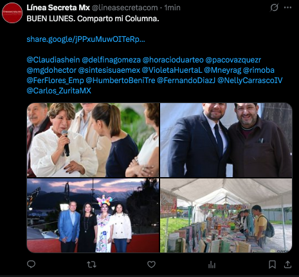Open @delfinagomeza profile mention
Screen dimensions: 299x277
[111, 60]
